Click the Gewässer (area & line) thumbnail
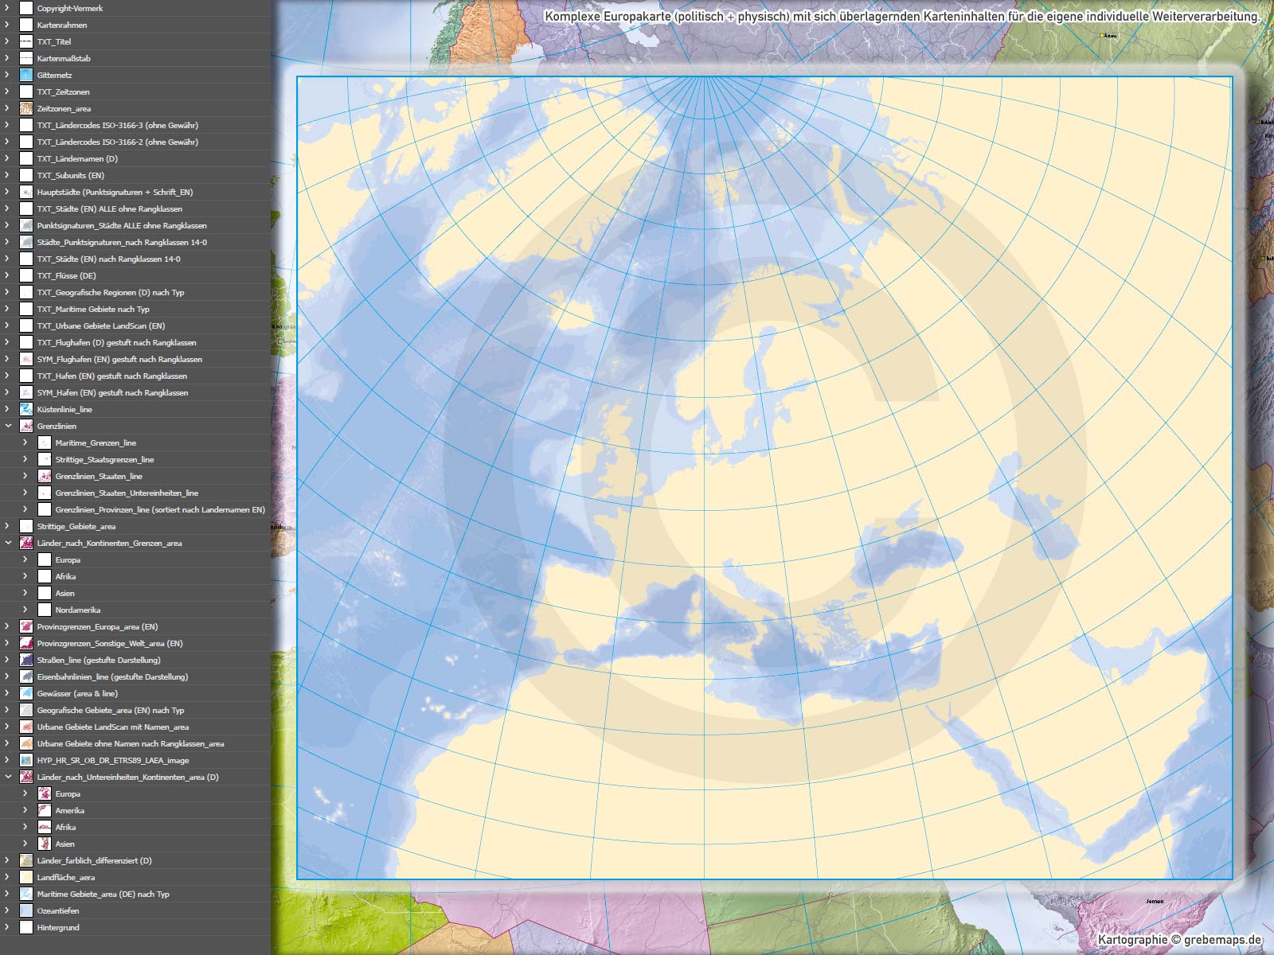 click(x=26, y=693)
